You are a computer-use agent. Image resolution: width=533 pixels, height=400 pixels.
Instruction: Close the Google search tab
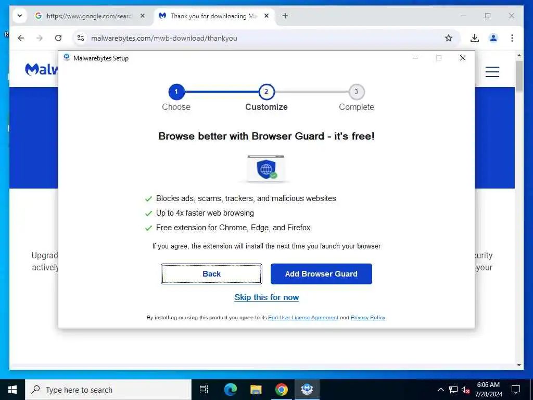143,16
